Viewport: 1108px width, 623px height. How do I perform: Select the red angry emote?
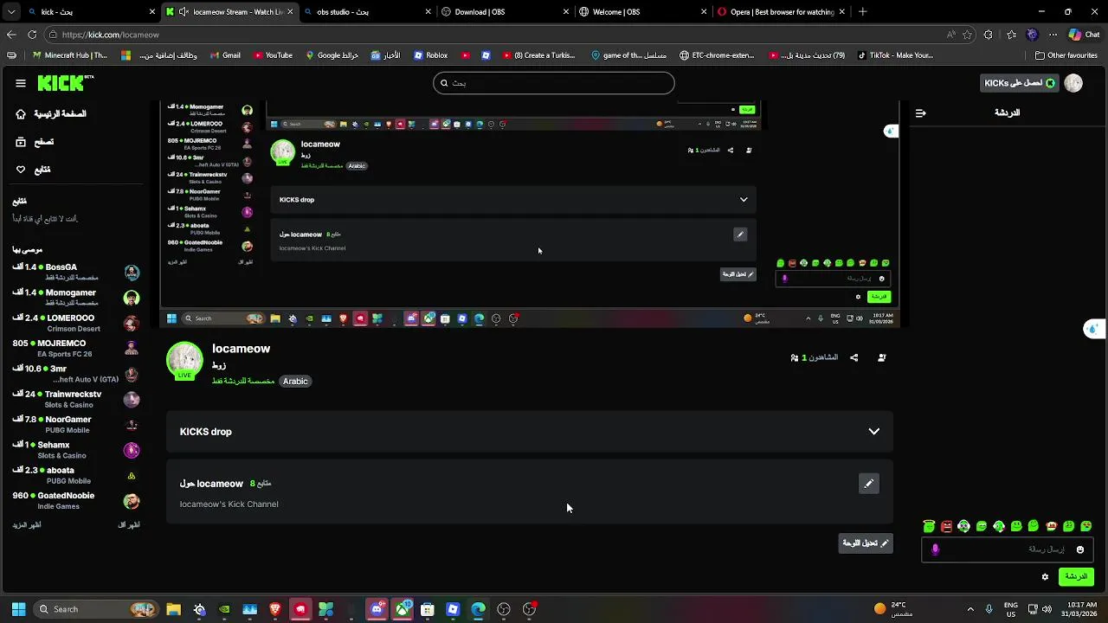(946, 525)
